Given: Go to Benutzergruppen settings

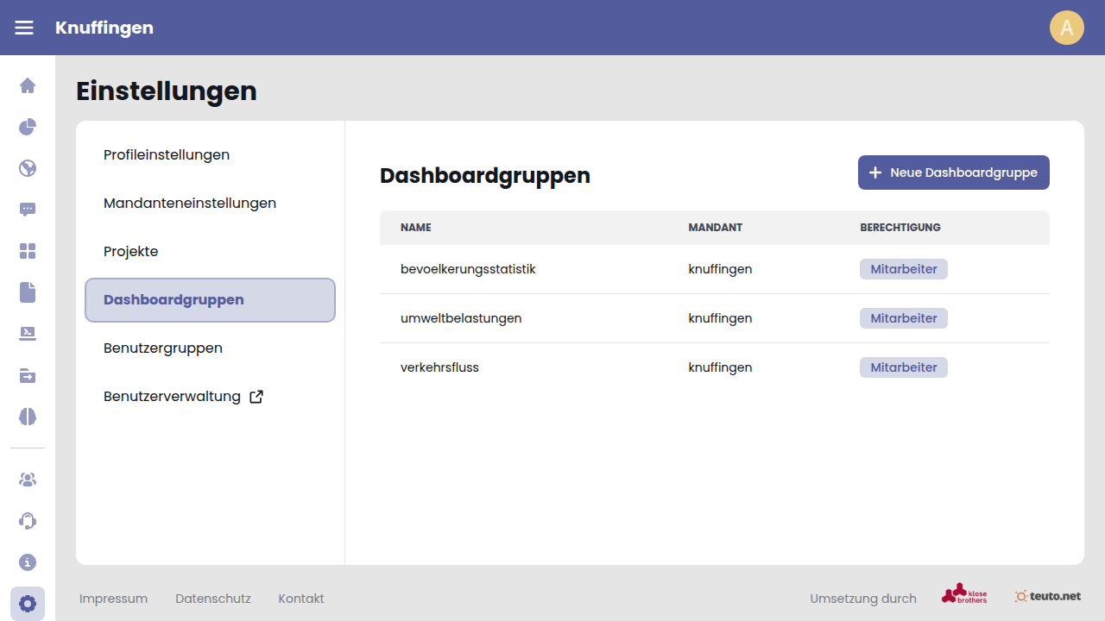Looking at the screenshot, I should tap(163, 348).
